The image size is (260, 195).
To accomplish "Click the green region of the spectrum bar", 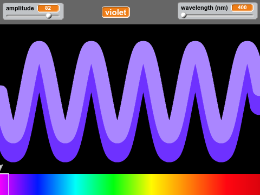I will pyautogui.click(x=114, y=184).
